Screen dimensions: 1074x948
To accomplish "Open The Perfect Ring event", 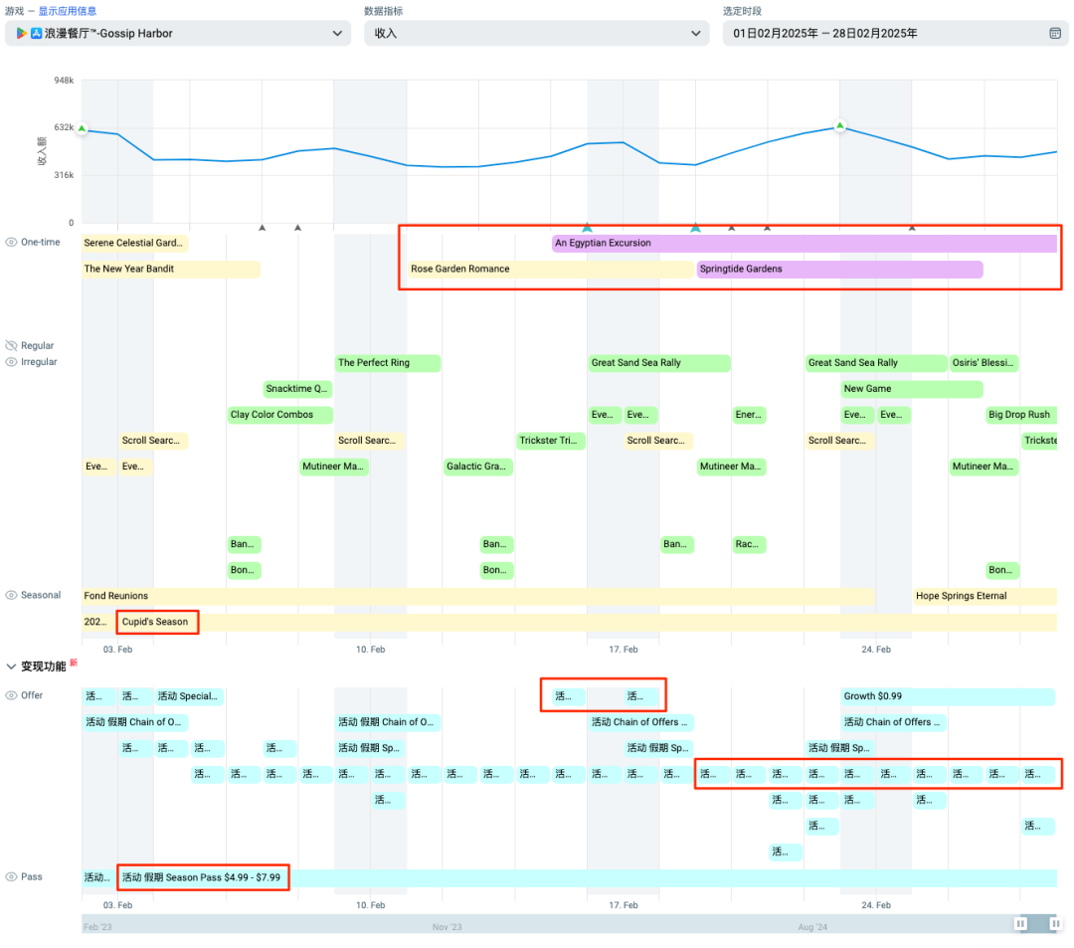I will pyautogui.click(x=388, y=363).
